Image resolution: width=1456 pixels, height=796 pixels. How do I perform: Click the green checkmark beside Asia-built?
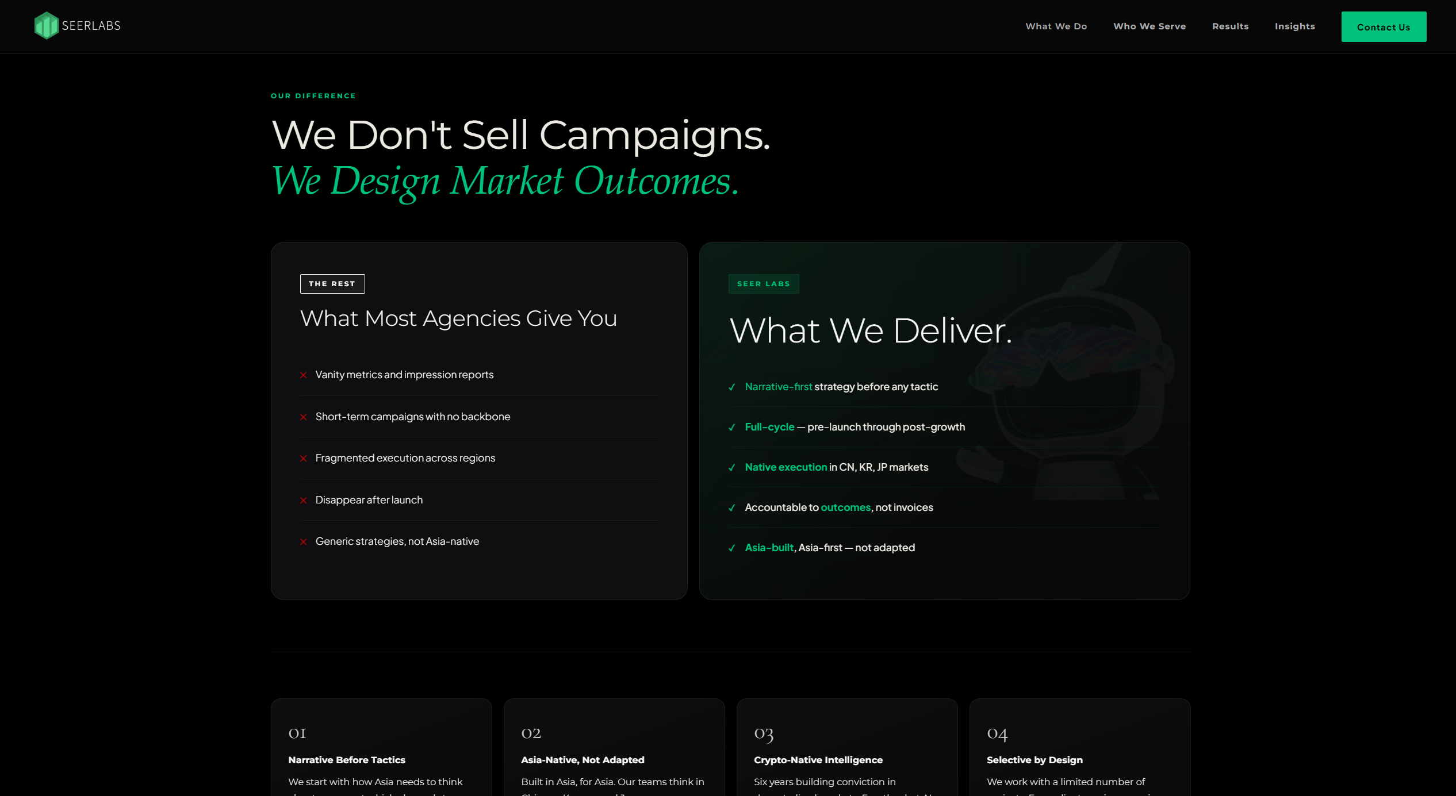pos(732,548)
